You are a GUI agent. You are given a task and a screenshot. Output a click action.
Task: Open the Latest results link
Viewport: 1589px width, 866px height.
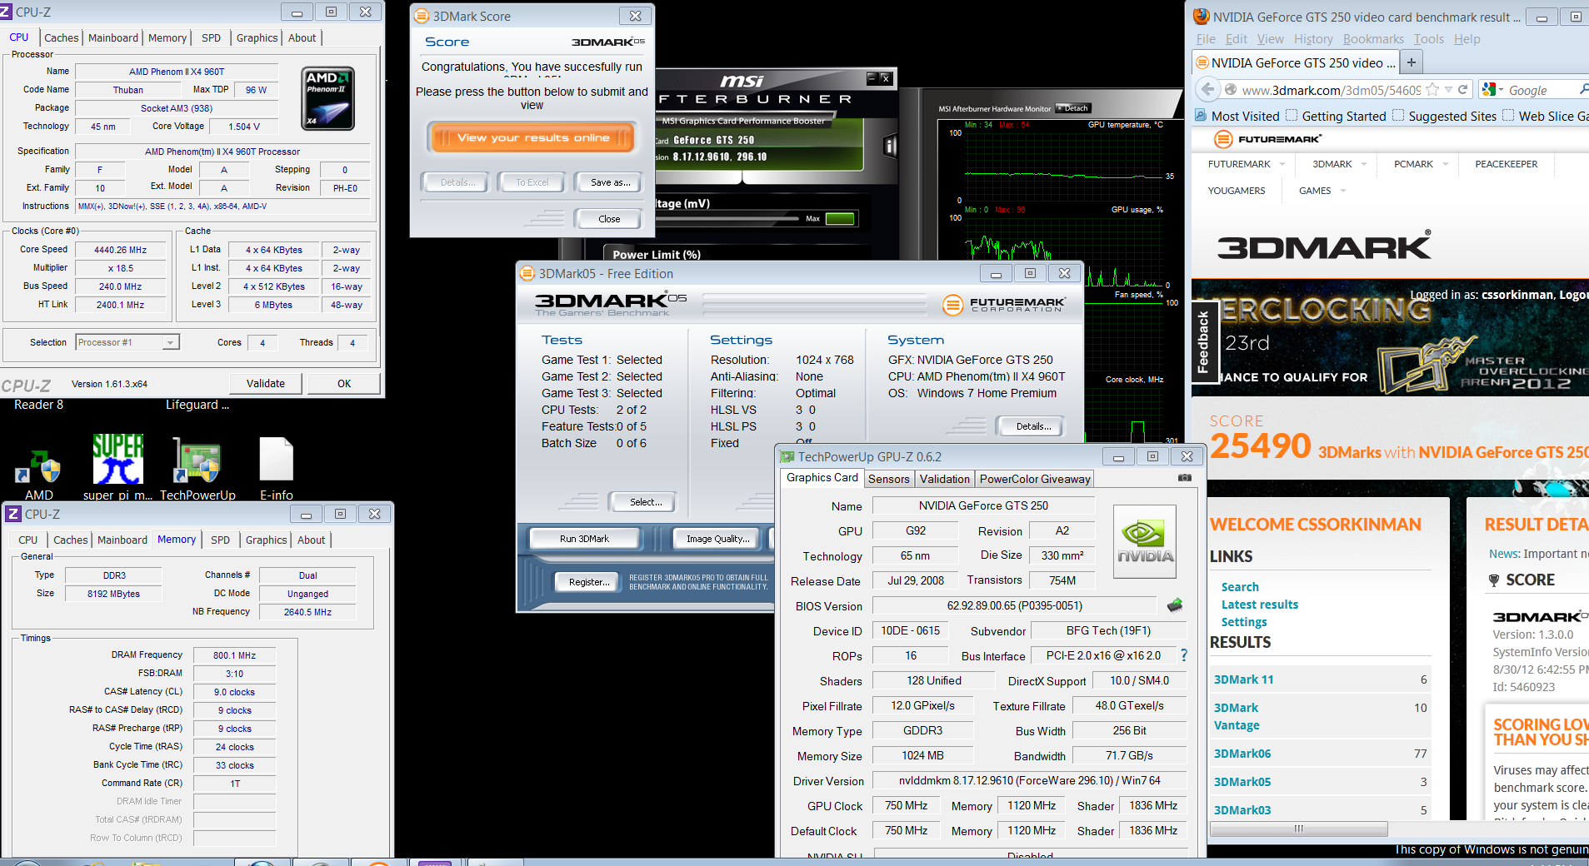1259,605
